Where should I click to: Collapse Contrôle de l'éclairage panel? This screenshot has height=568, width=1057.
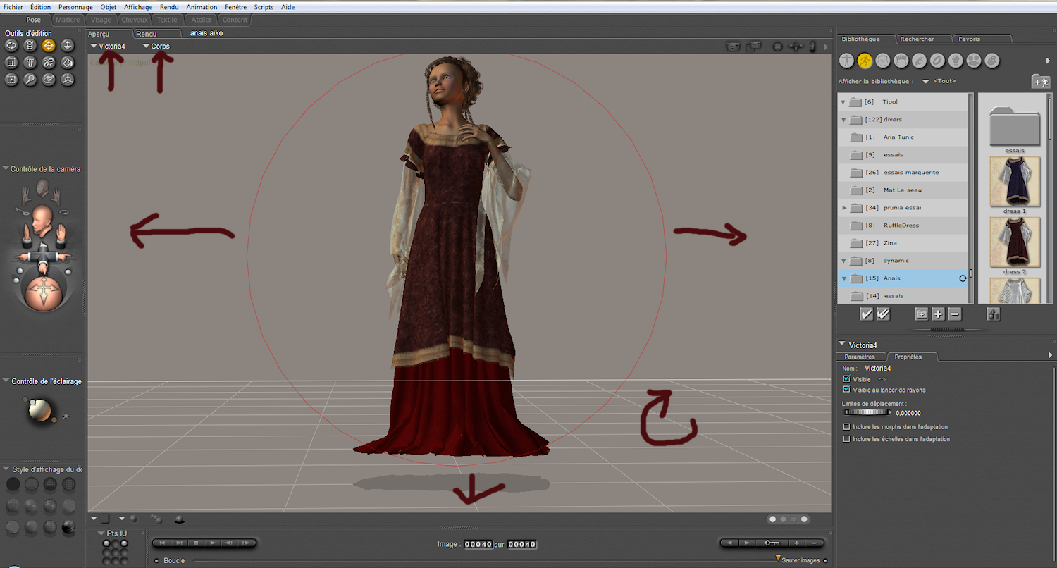point(6,381)
